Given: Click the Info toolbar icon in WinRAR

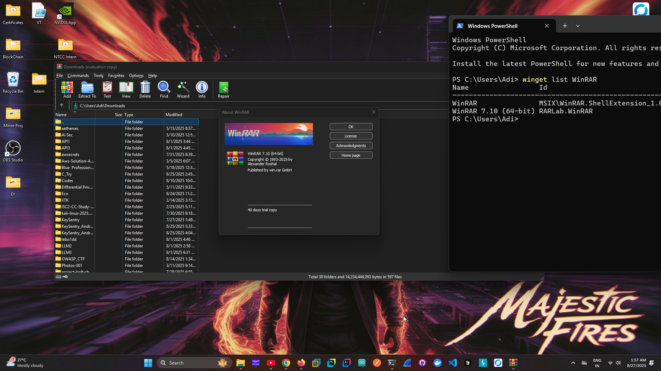Looking at the screenshot, I should [202, 90].
